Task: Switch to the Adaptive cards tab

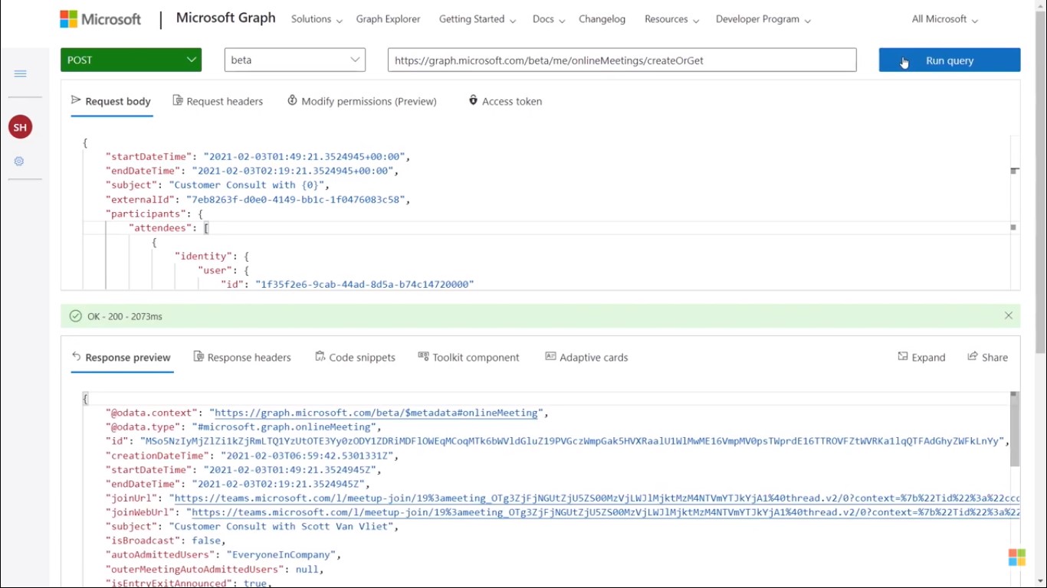Action: coord(586,358)
